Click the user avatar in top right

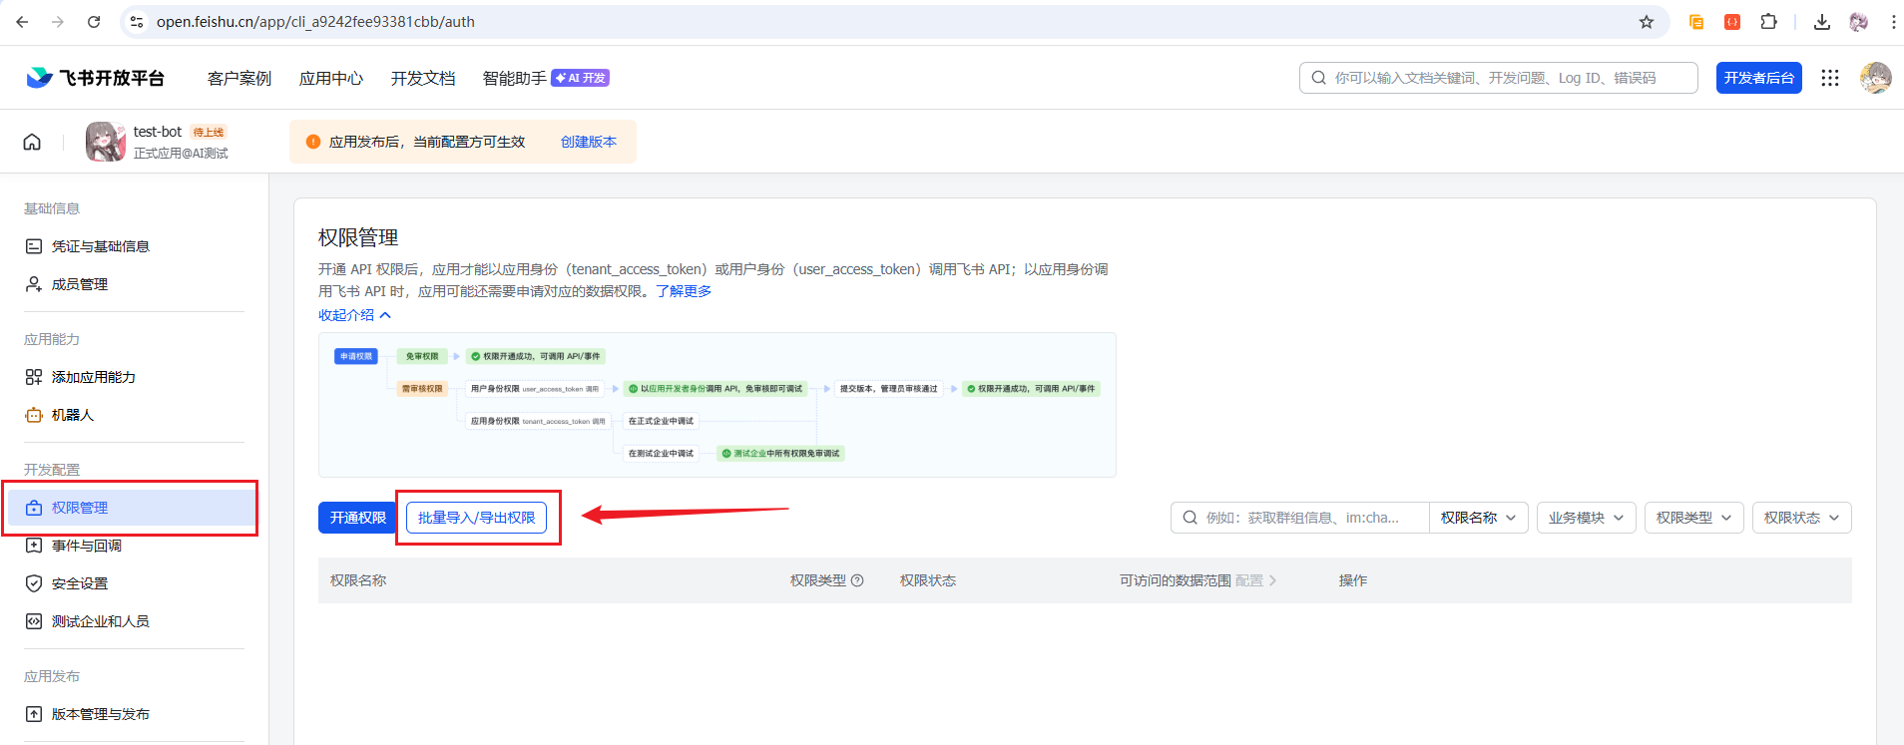point(1875,78)
